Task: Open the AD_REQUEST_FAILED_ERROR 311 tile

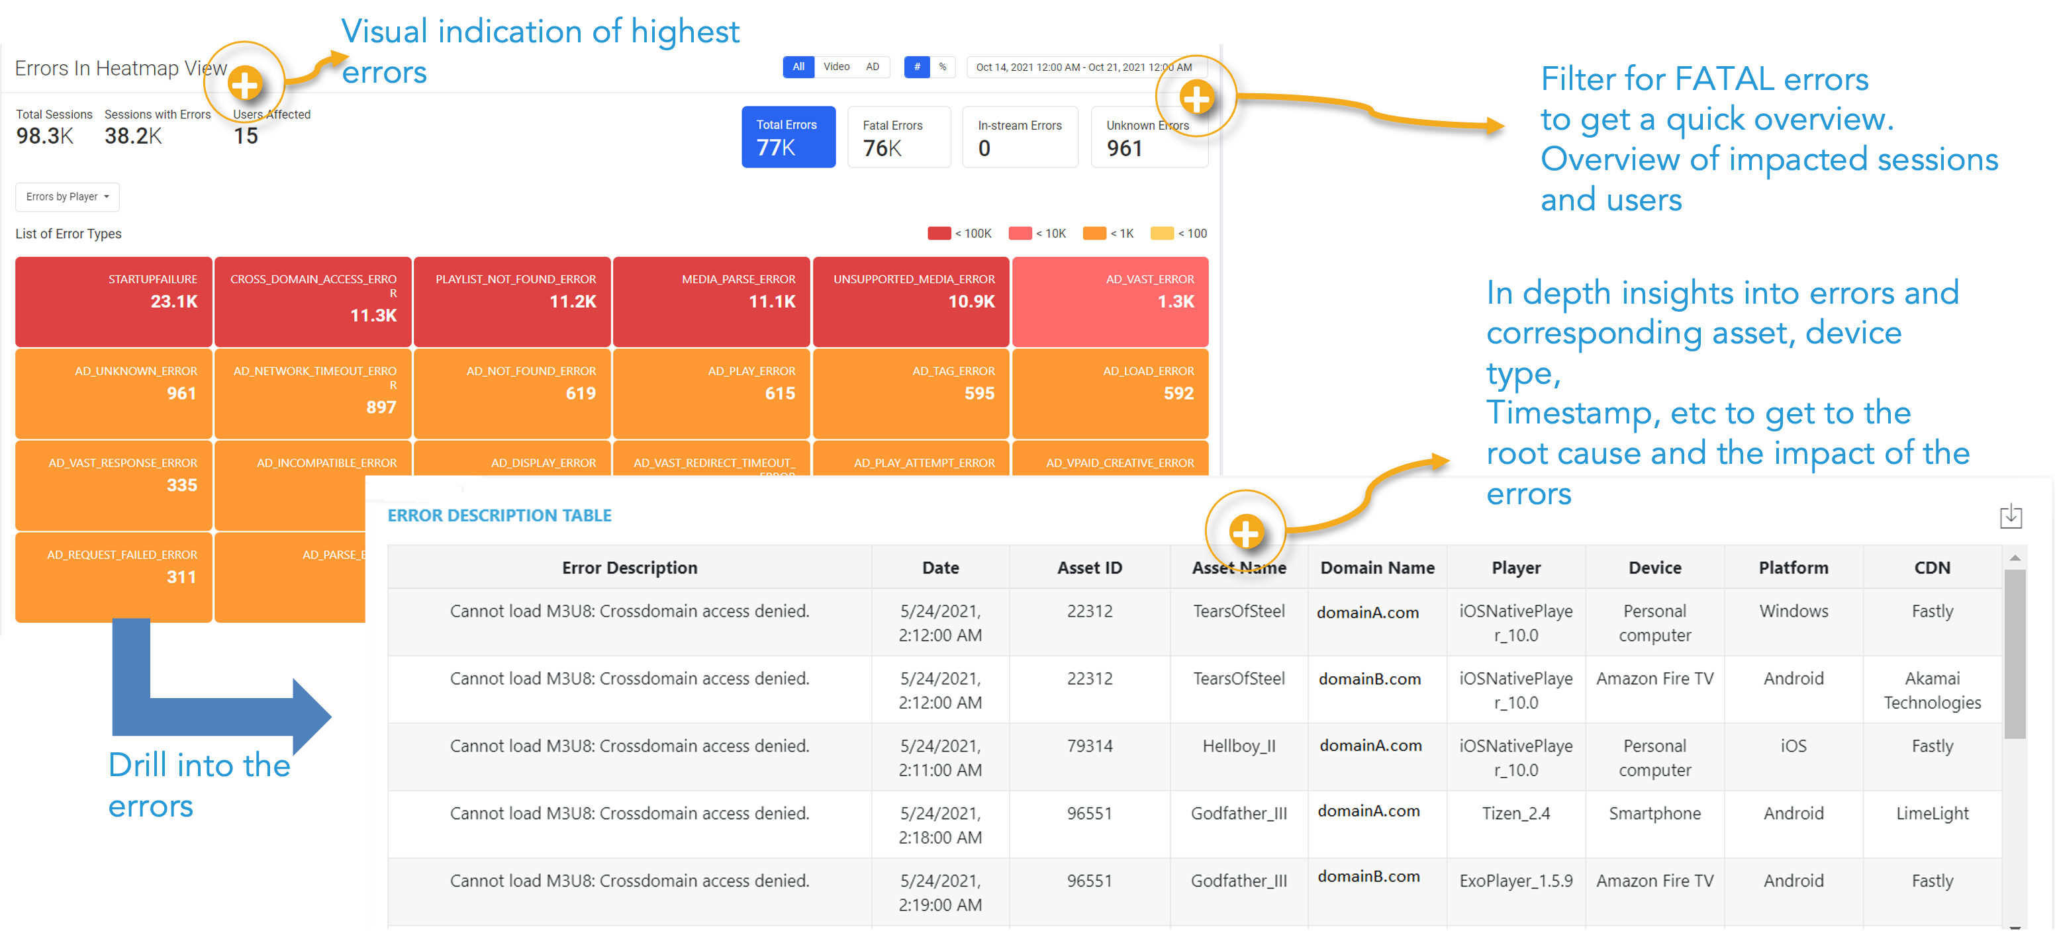Action: 113,577
